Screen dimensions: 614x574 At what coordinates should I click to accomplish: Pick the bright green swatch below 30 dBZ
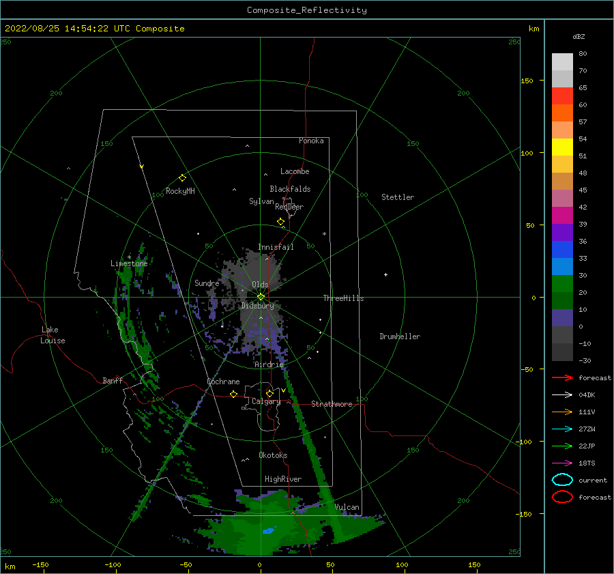(x=562, y=284)
